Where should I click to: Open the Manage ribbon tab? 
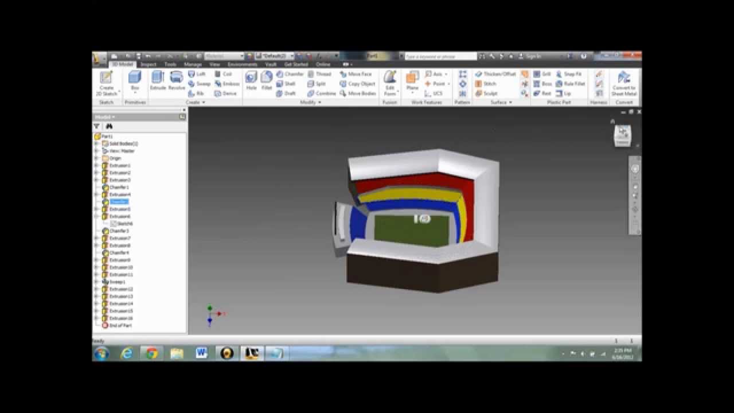[x=193, y=64]
